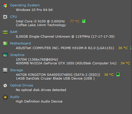Click the CPU chip icon
This screenshot has height=114, width=132.
[5, 17]
